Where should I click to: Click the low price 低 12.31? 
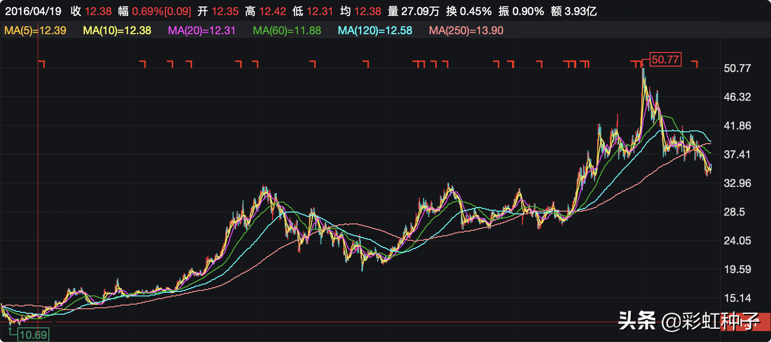pos(313,11)
